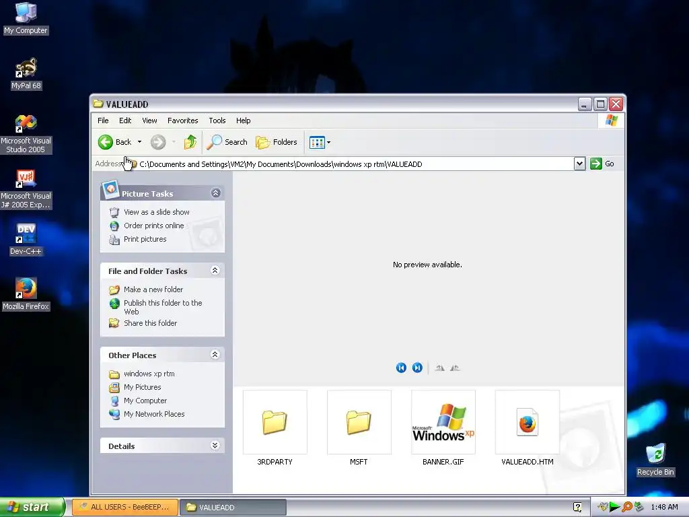Open the Tools menu
Viewport: 689px width, 517px height.
217,120
